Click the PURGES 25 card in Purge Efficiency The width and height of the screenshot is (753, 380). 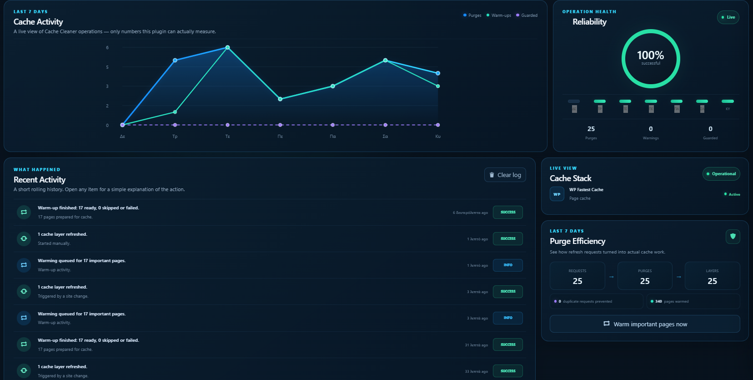(645, 276)
